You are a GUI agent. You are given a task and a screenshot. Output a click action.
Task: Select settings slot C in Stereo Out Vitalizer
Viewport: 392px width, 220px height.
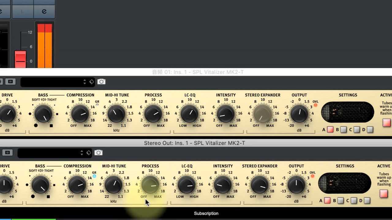[354, 200]
